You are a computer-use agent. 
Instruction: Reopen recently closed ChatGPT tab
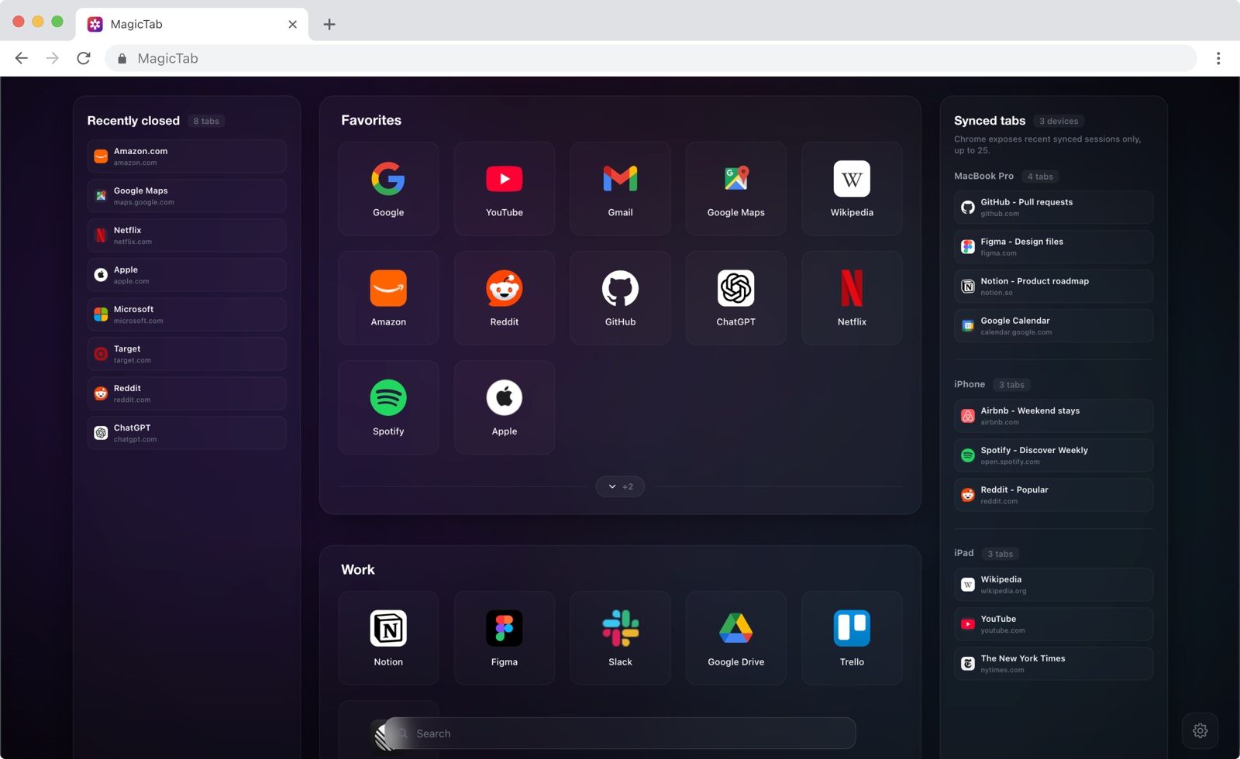click(187, 433)
